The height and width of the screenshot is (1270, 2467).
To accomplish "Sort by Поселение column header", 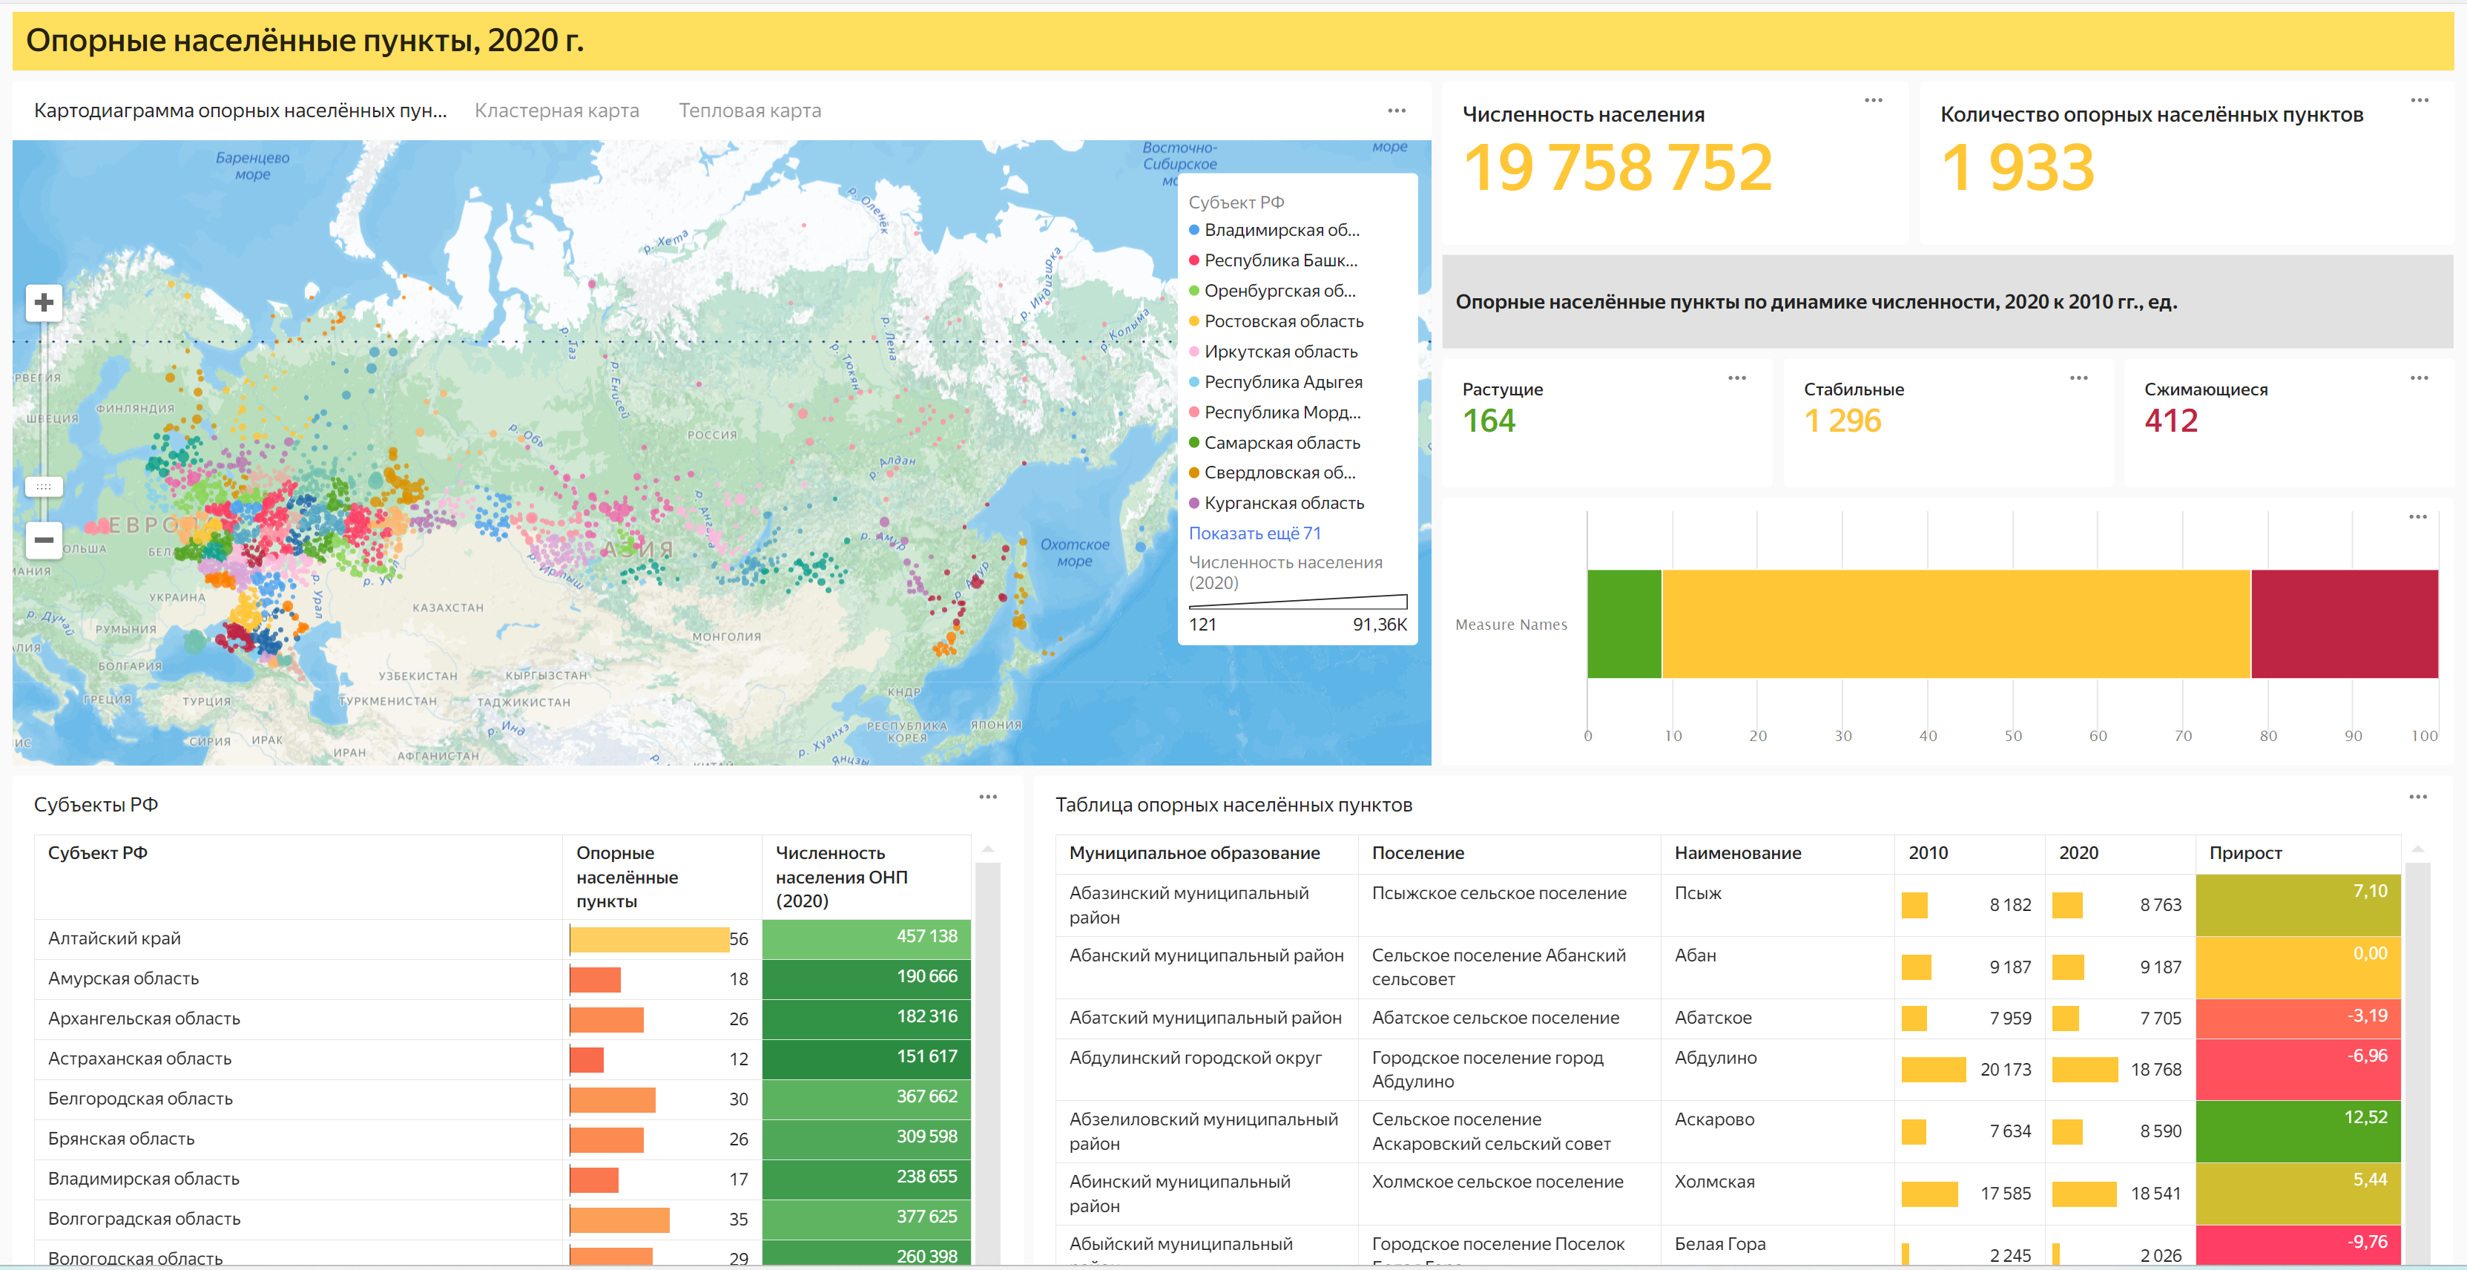I will 1509,853.
